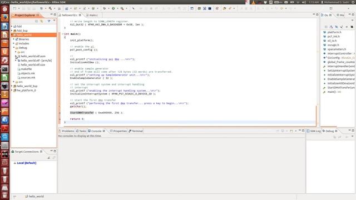
Task: Click the External Tools search-run icon
Action: click(x=122, y=8)
